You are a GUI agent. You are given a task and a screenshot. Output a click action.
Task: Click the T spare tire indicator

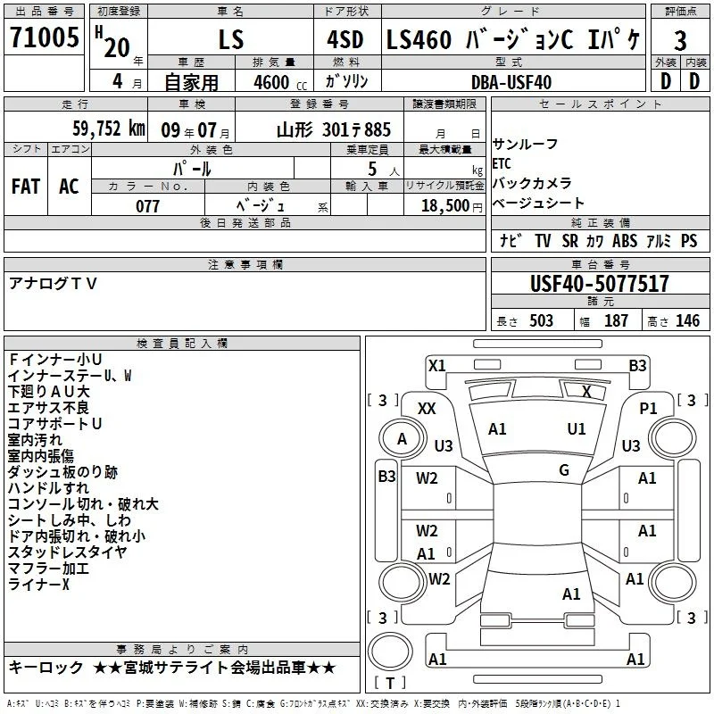click(390, 683)
